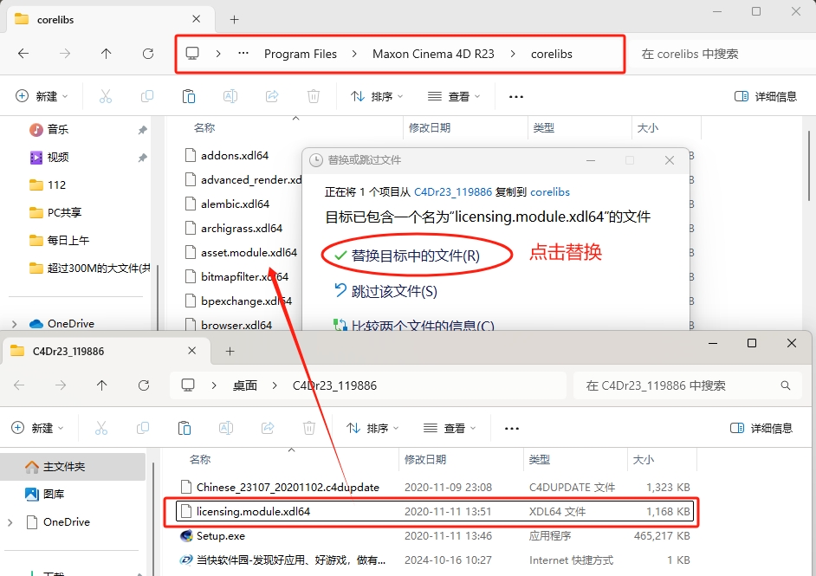The image size is (816, 576).
Task: Click 跳过该文件(S) in the replace dialog
Action: (393, 292)
